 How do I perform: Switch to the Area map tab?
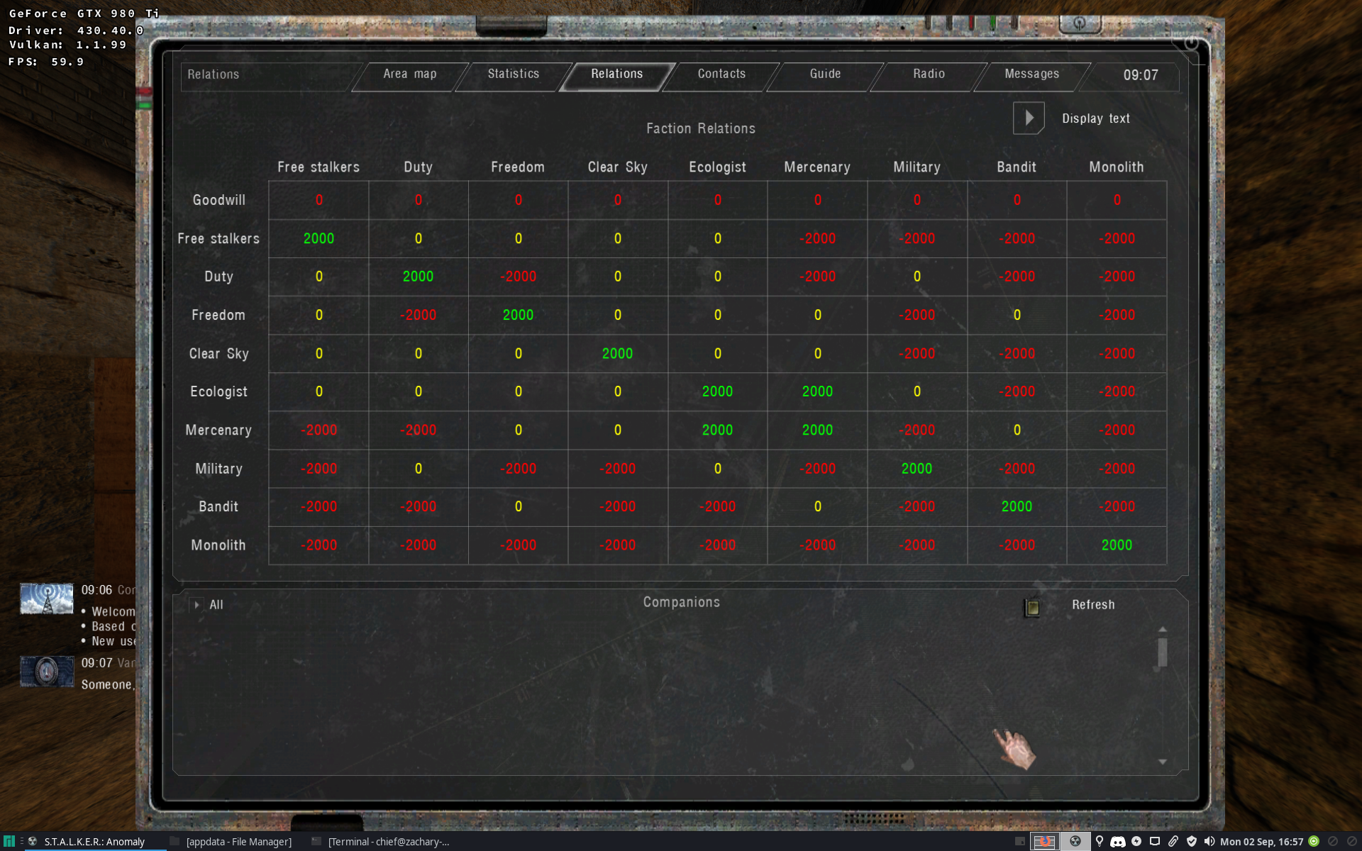click(409, 72)
